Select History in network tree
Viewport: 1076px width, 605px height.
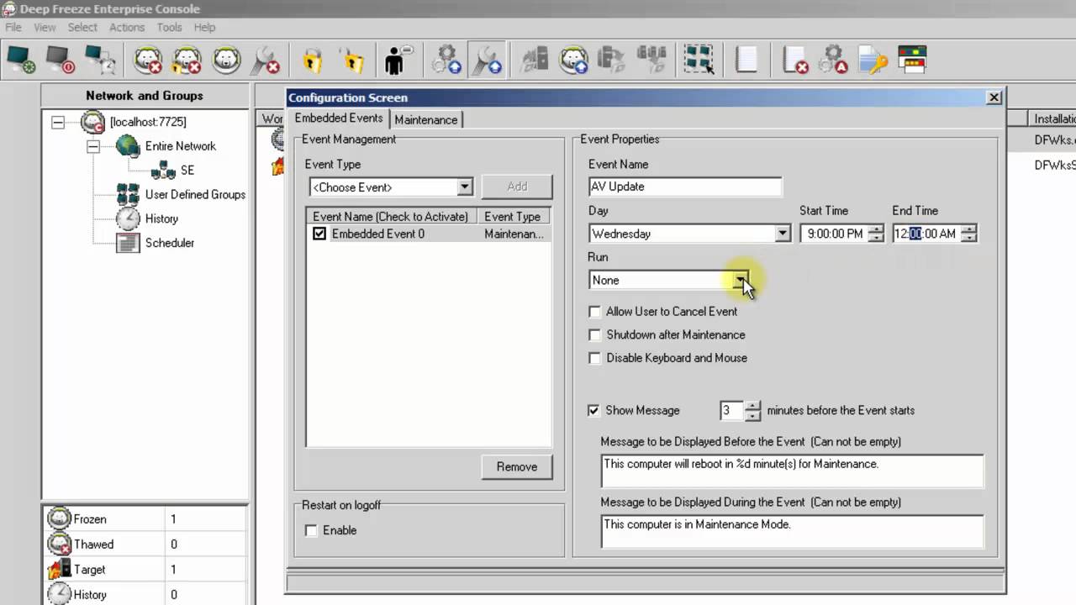[x=161, y=218]
